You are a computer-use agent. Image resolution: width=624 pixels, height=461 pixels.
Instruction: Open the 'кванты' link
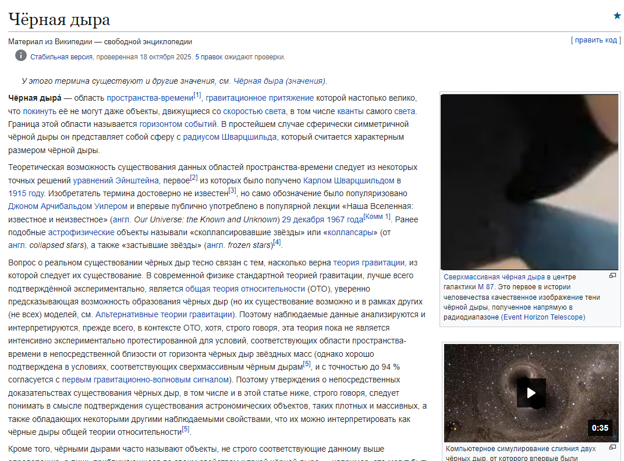point(350,111)
